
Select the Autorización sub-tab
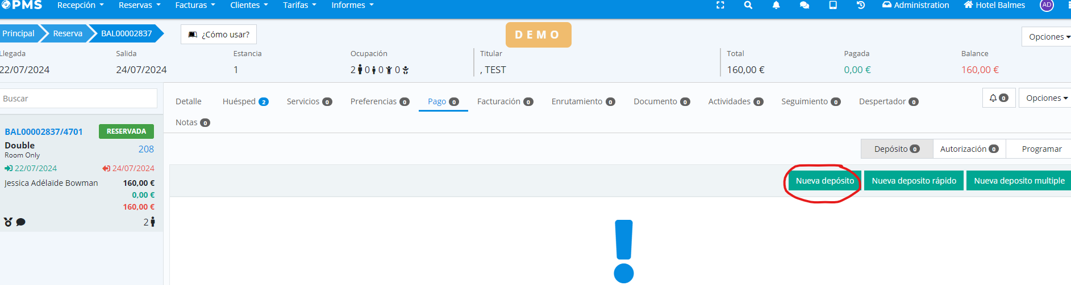pyautogui.click(x=969, y=149)
